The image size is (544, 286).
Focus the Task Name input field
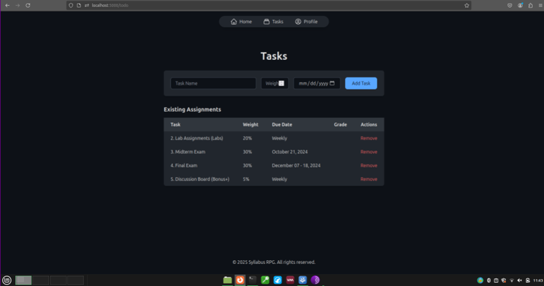click(x=213, y=83)
